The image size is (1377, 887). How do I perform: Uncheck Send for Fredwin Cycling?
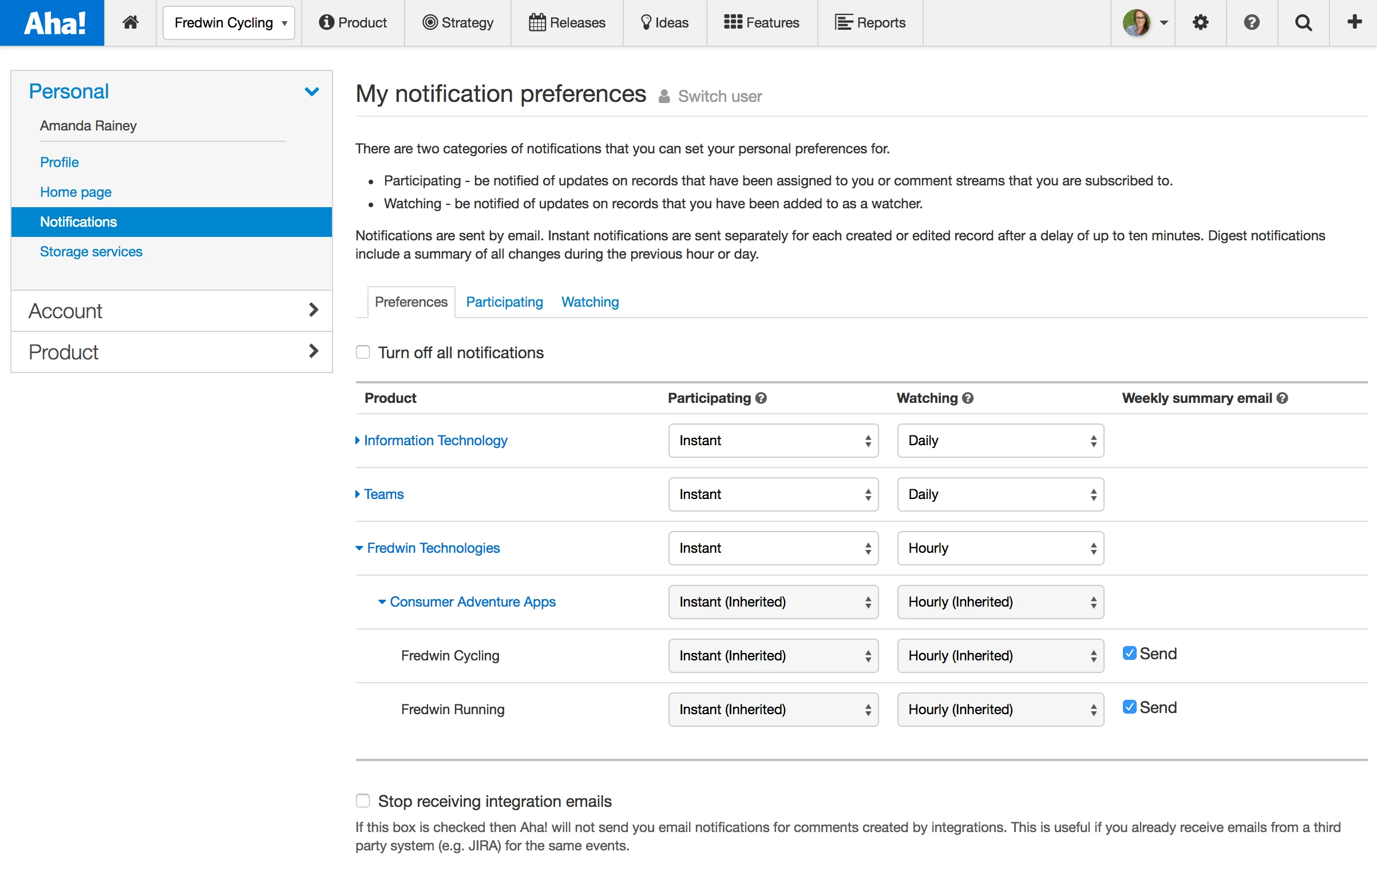1129,653
